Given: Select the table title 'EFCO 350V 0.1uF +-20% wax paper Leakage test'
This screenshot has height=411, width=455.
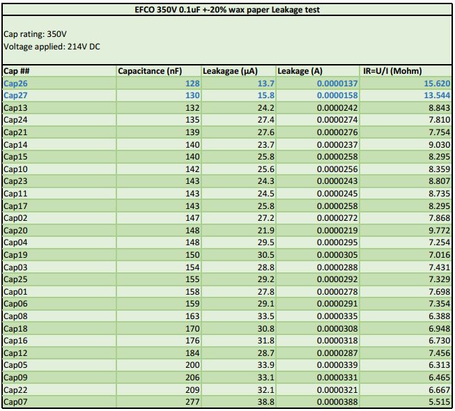Looking at the screenshot, I should coord(227,10).
